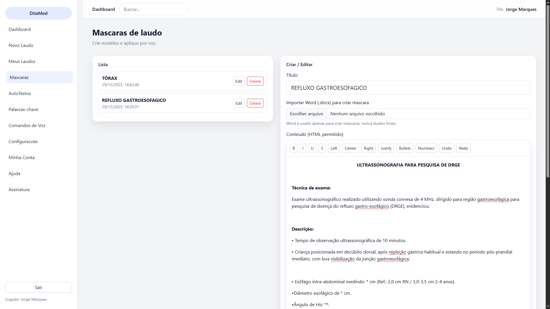
Task: Center align the editor content
Action: (350, 148)
